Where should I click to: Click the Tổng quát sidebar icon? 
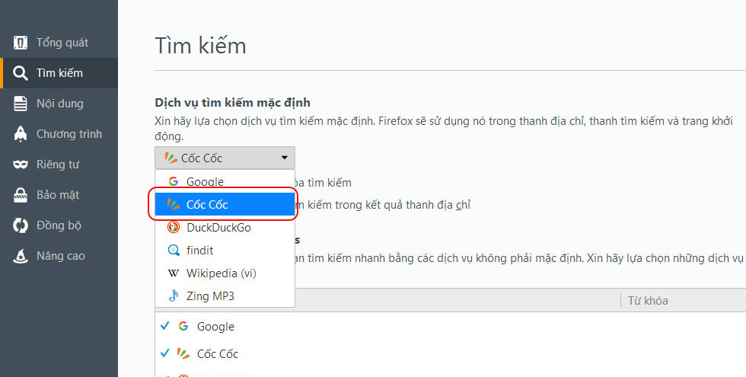click(x=21, y=43)
